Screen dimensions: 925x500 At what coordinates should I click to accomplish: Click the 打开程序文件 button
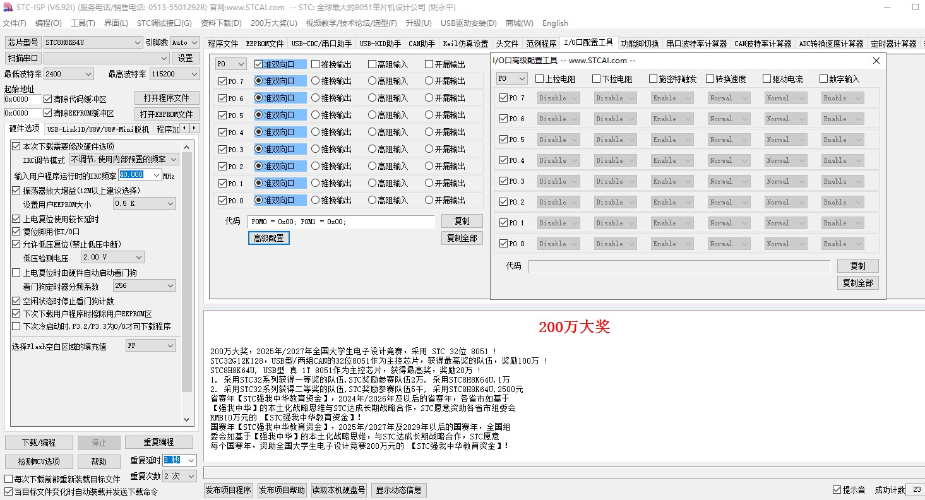coord(167,98)
